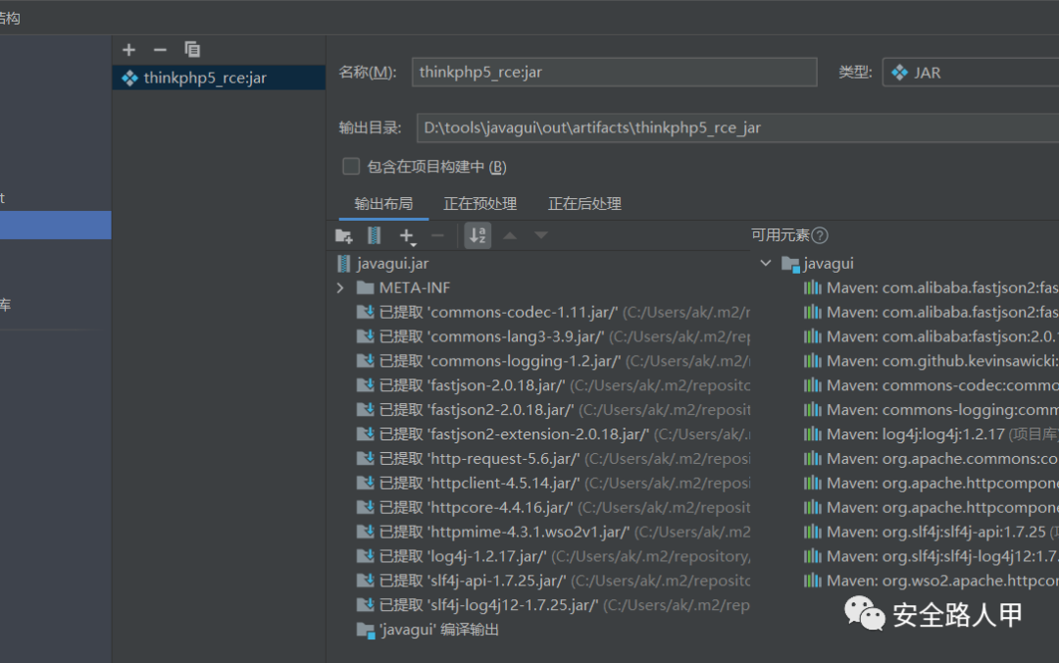The height and width of the screenshot is (663, 1059).
Task: Select extracted httpclient-4.5.14.jar entry
Action: pyautogui.click(x=552, y=484)
